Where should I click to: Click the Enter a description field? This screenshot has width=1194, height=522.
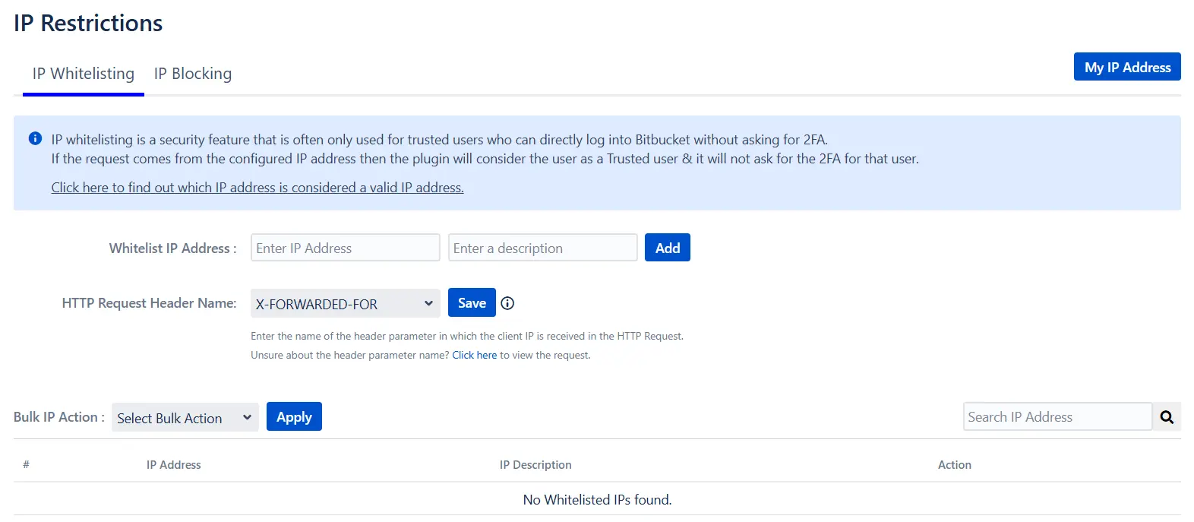[542, 247]
